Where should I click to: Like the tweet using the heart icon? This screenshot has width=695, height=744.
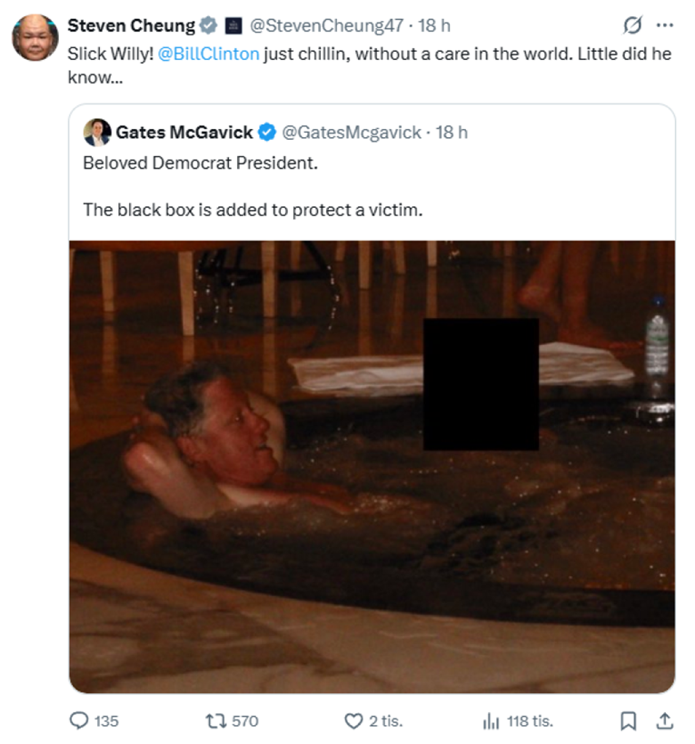(353, 720)
